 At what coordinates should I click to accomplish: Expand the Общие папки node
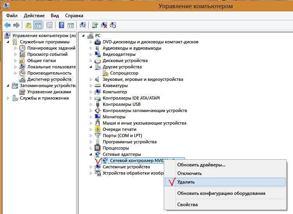coord(16,61)
